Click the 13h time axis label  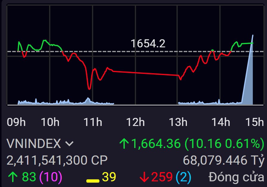click(178, 122)
